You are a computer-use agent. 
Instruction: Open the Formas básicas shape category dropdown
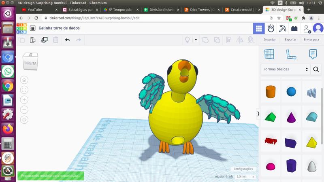(x=286, y=69)
